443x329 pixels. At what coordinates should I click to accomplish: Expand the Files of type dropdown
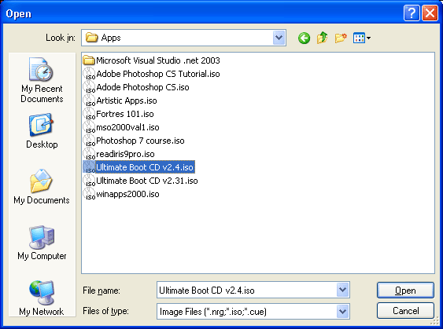pos(342,311)
